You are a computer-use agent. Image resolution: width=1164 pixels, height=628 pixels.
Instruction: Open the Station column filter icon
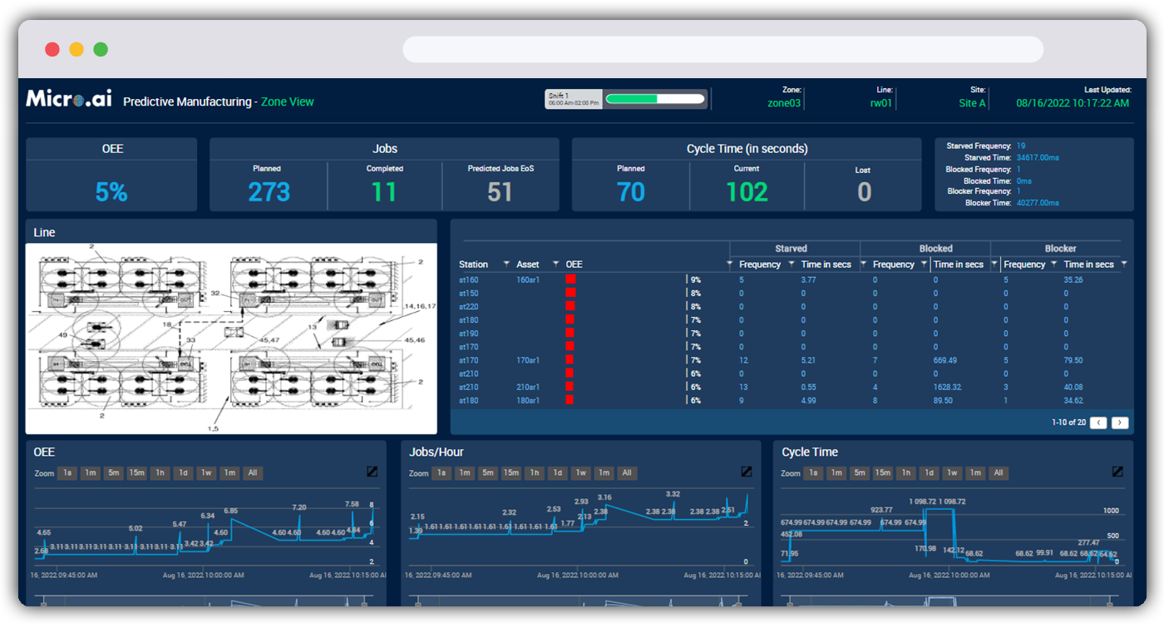[x=506, y=265]
